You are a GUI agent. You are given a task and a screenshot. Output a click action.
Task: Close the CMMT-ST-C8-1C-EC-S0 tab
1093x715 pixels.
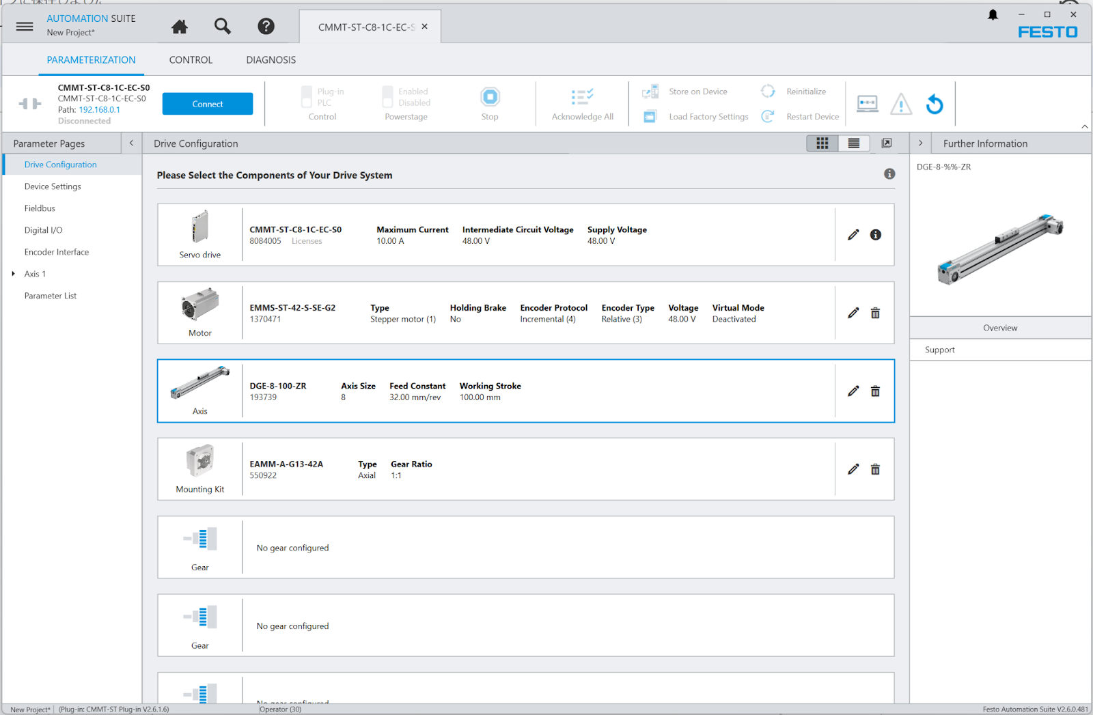(425, 27)
